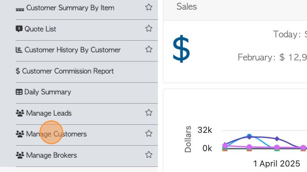Open the Quote List page
This screenshot has height=172, width=307.
[x=40, y=29]
